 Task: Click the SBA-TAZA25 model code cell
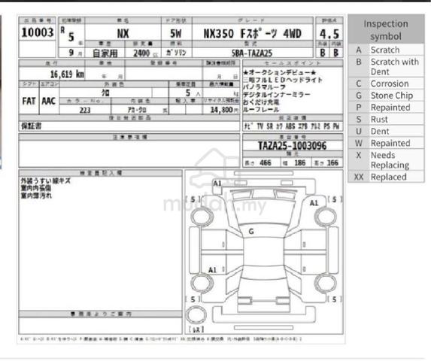tap(252, 53)
